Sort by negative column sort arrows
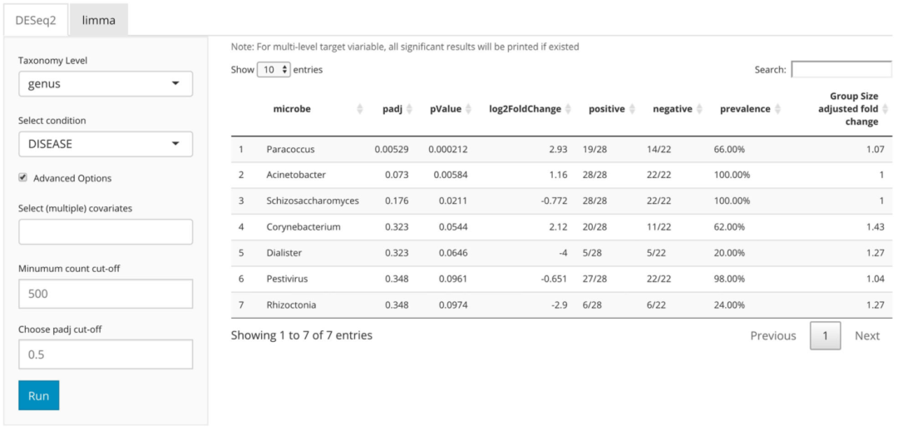Screen dimensions: 898x431 pos(698,109)
